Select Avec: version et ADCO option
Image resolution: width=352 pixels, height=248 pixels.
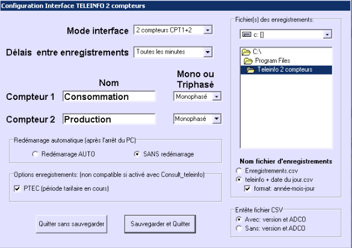pyautogui.click(x=239, y=219)
